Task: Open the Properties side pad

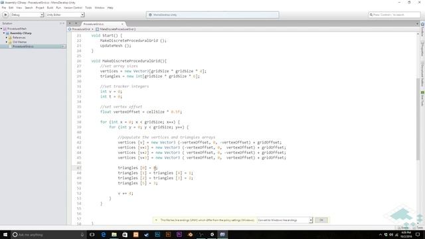Action: click(x=422, y=48)
